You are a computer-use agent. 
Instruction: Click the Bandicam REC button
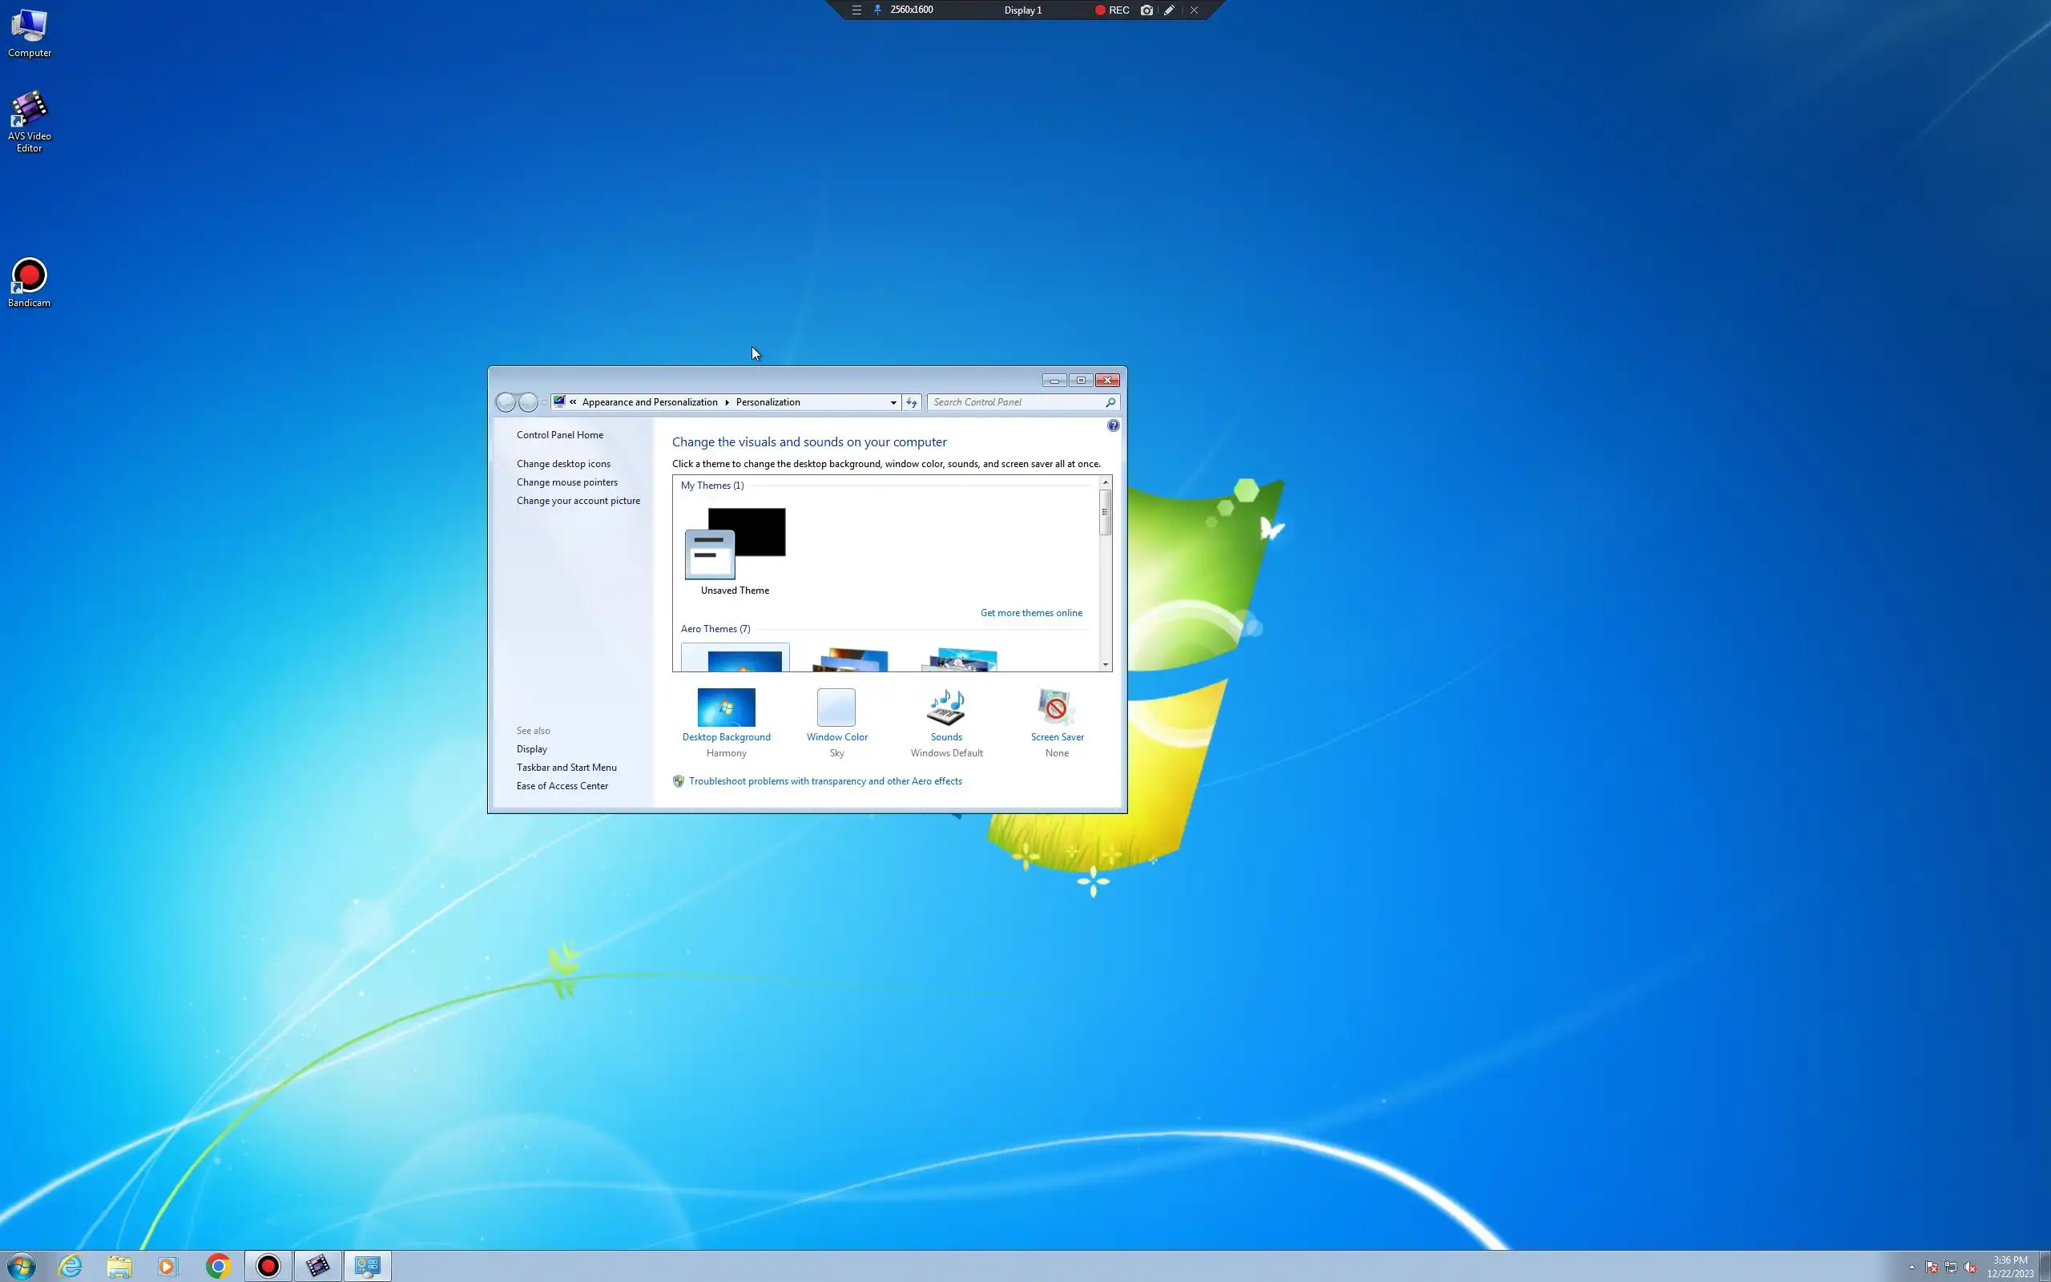[1111, 10]
